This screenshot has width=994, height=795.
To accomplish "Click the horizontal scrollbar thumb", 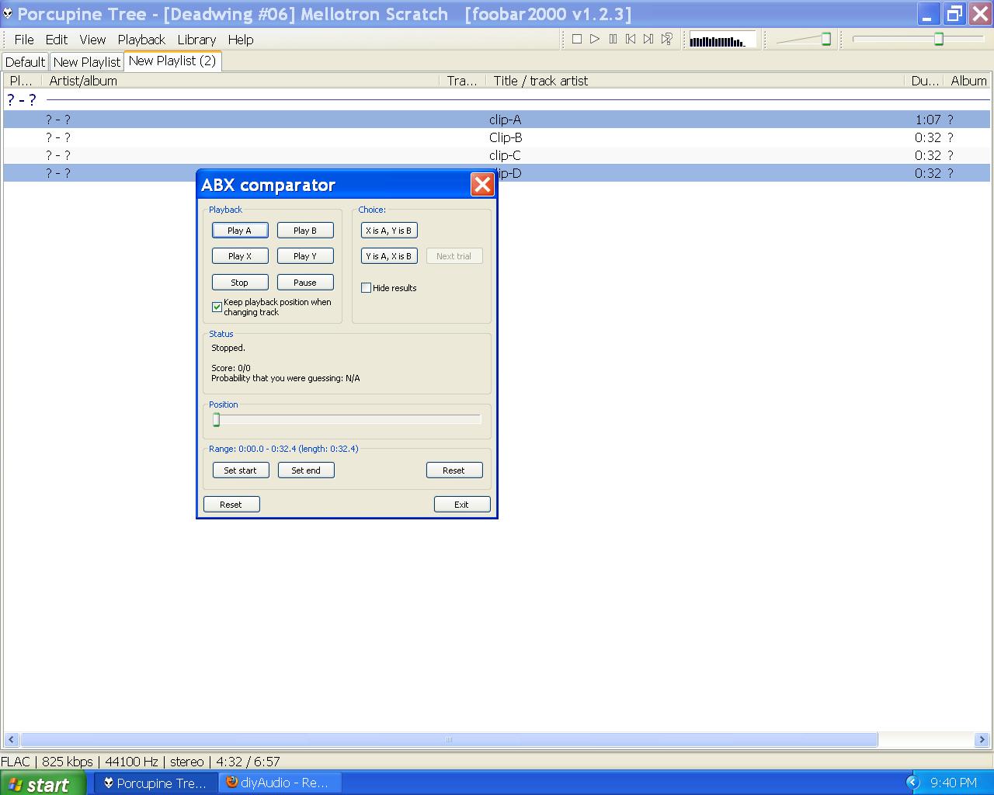I will click(x=449, y=740).
